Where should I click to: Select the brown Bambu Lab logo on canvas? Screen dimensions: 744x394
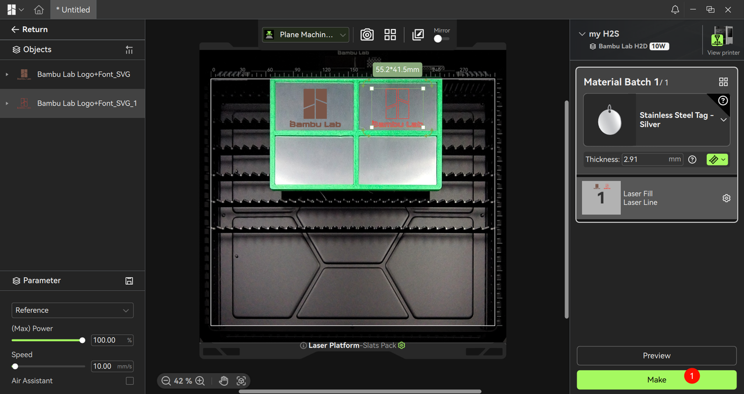coord(315,109)
